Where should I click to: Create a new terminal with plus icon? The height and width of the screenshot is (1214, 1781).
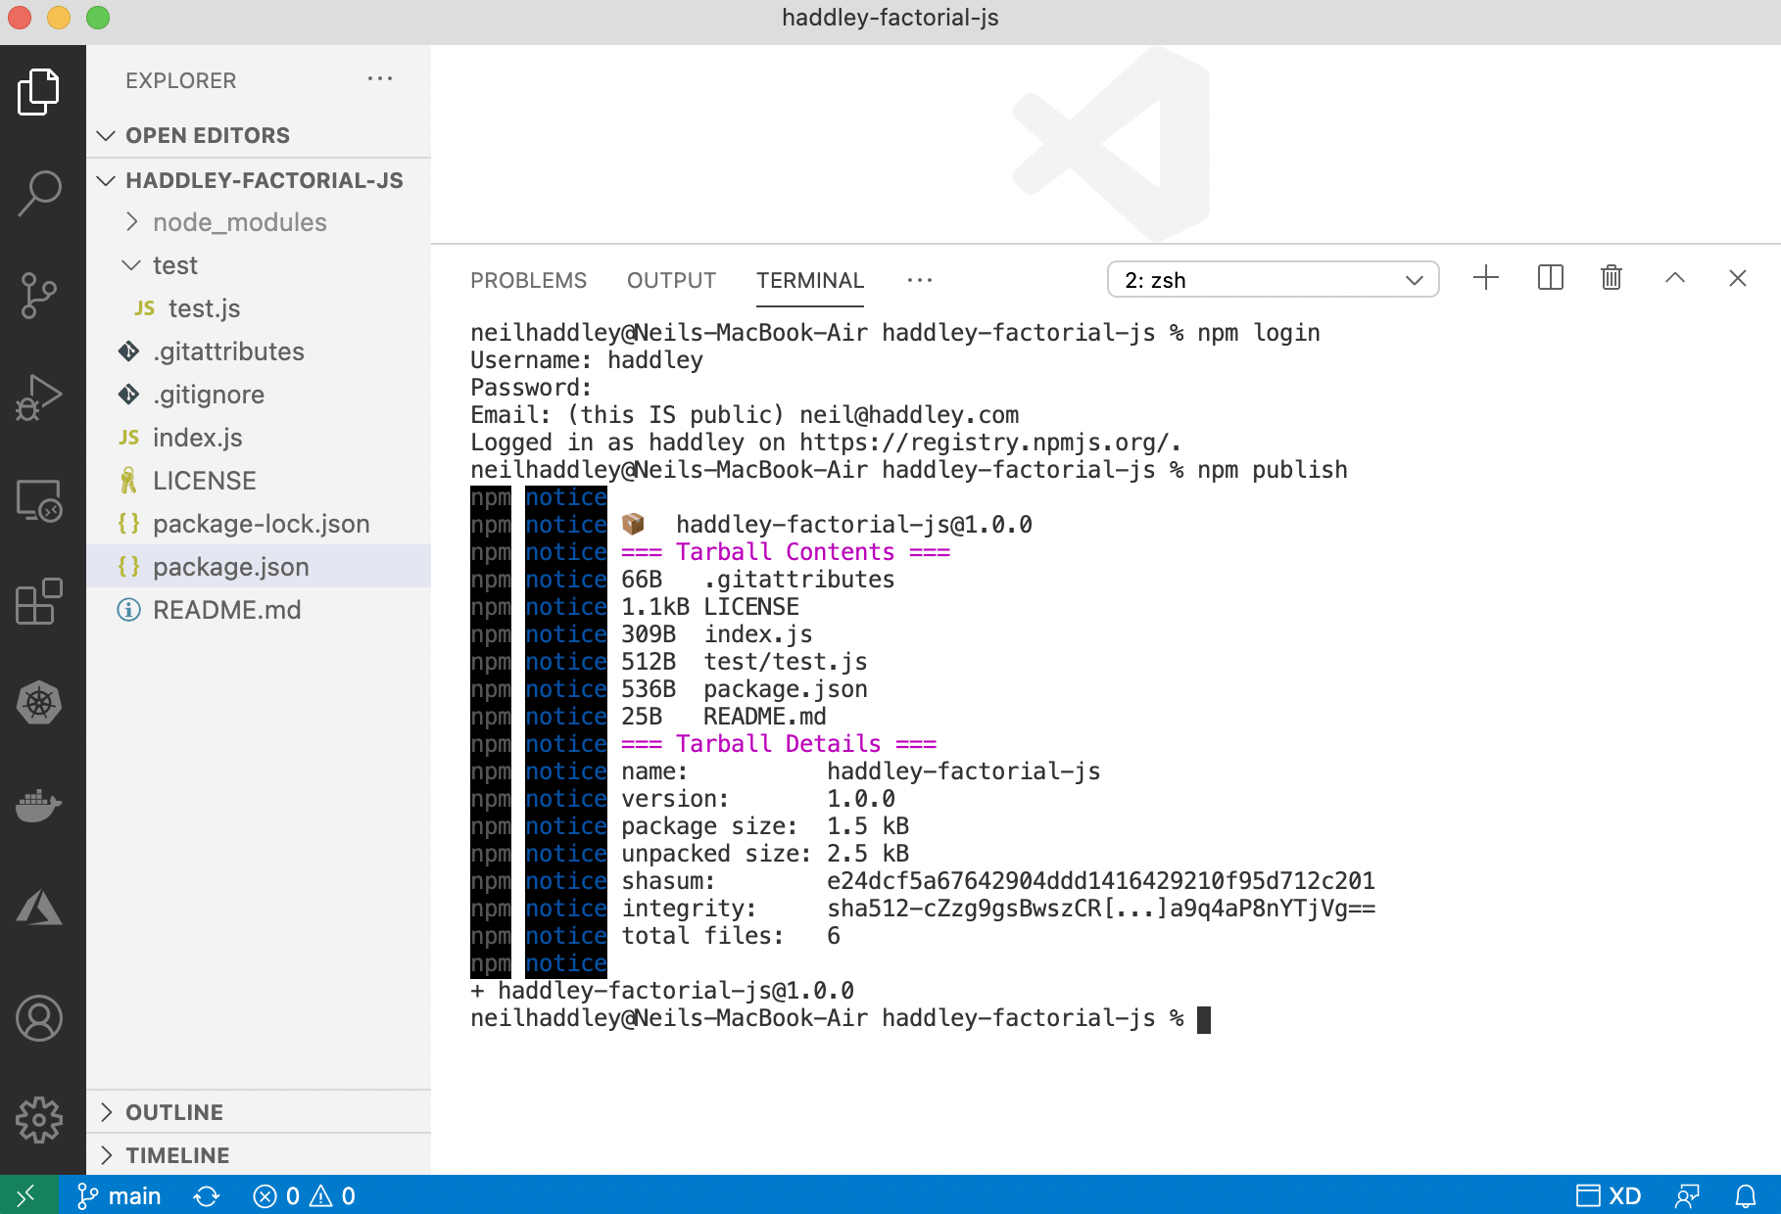pyautogui.click(x=1486, y=278)
